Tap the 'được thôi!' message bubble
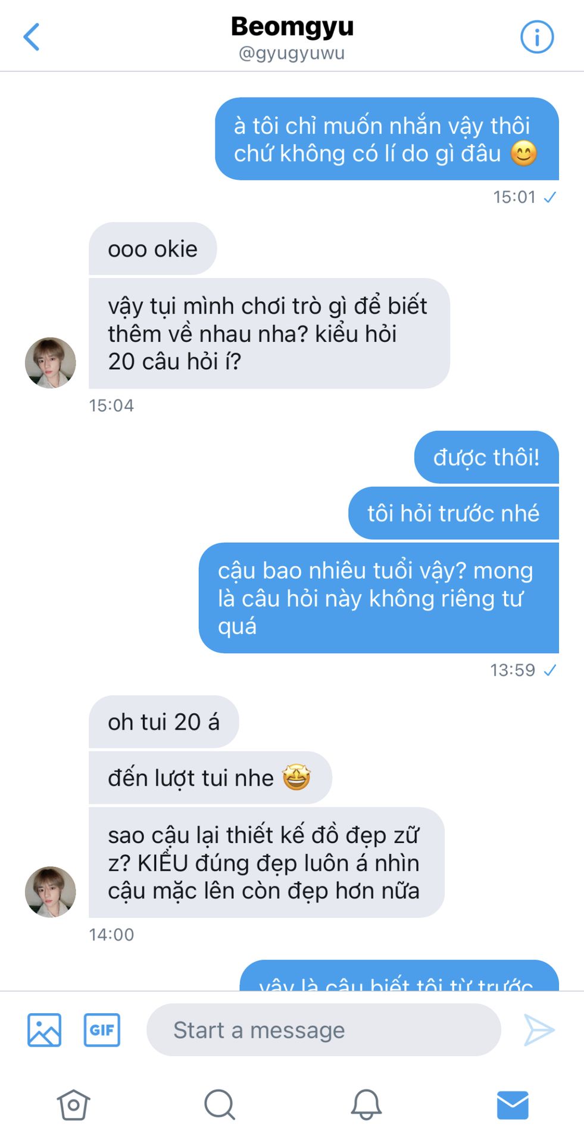This screenshot has width=584, height=1143. click(x=486, y=457)
